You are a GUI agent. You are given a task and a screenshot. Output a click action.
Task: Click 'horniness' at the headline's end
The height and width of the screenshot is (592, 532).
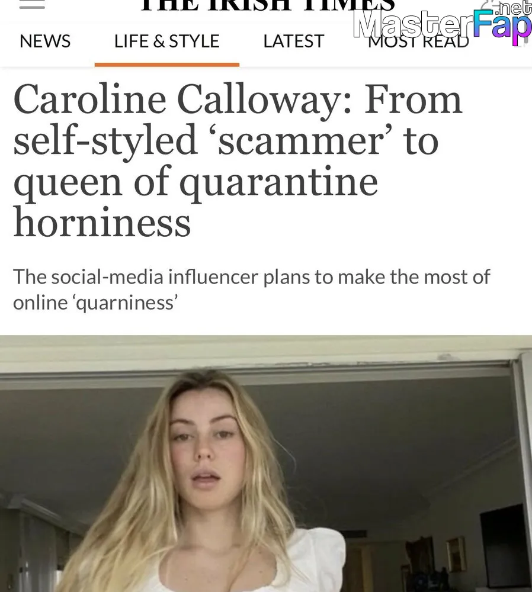point(102,221)
